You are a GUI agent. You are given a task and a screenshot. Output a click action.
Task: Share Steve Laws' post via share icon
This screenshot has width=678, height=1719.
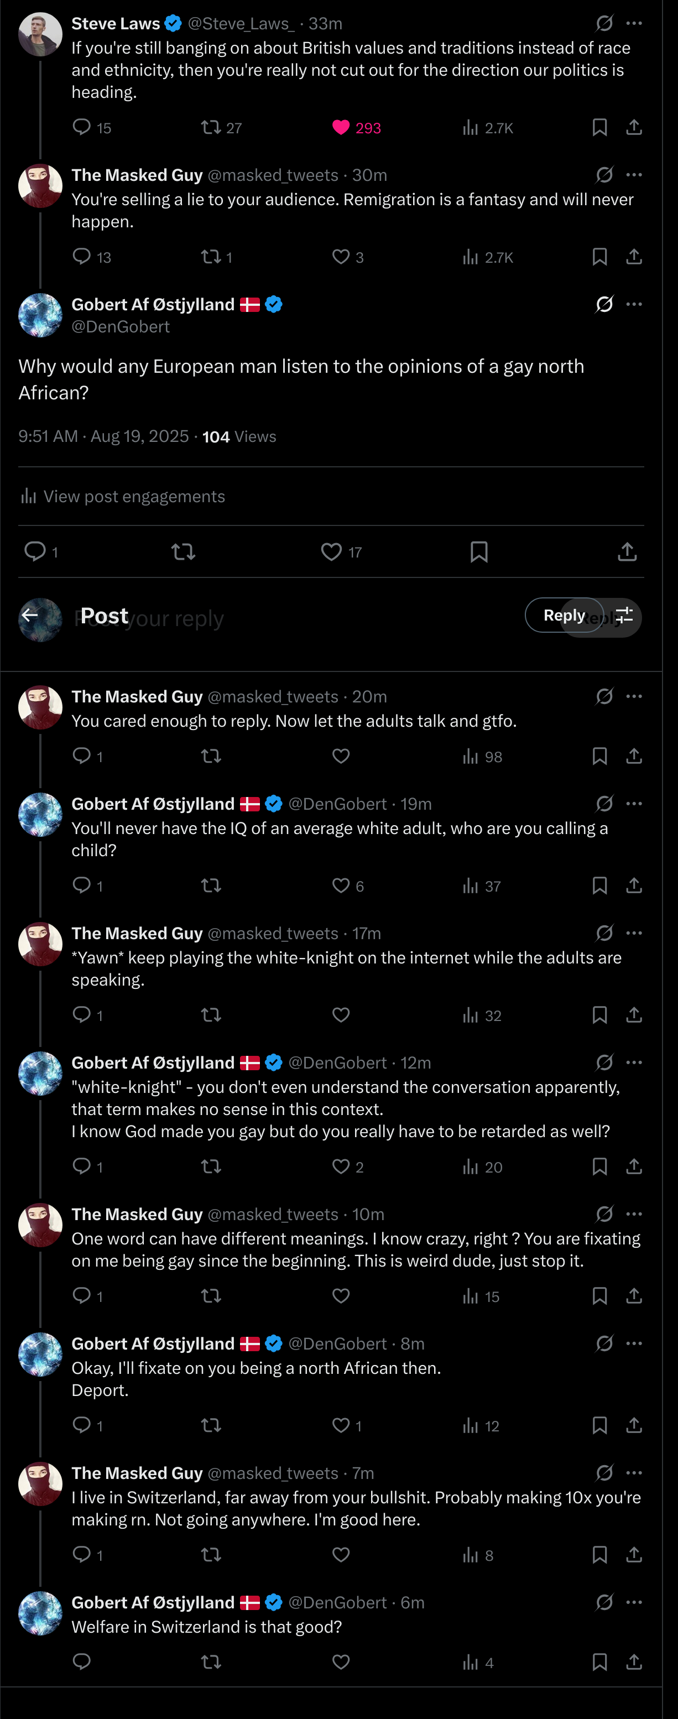click(x=633, y=127)
